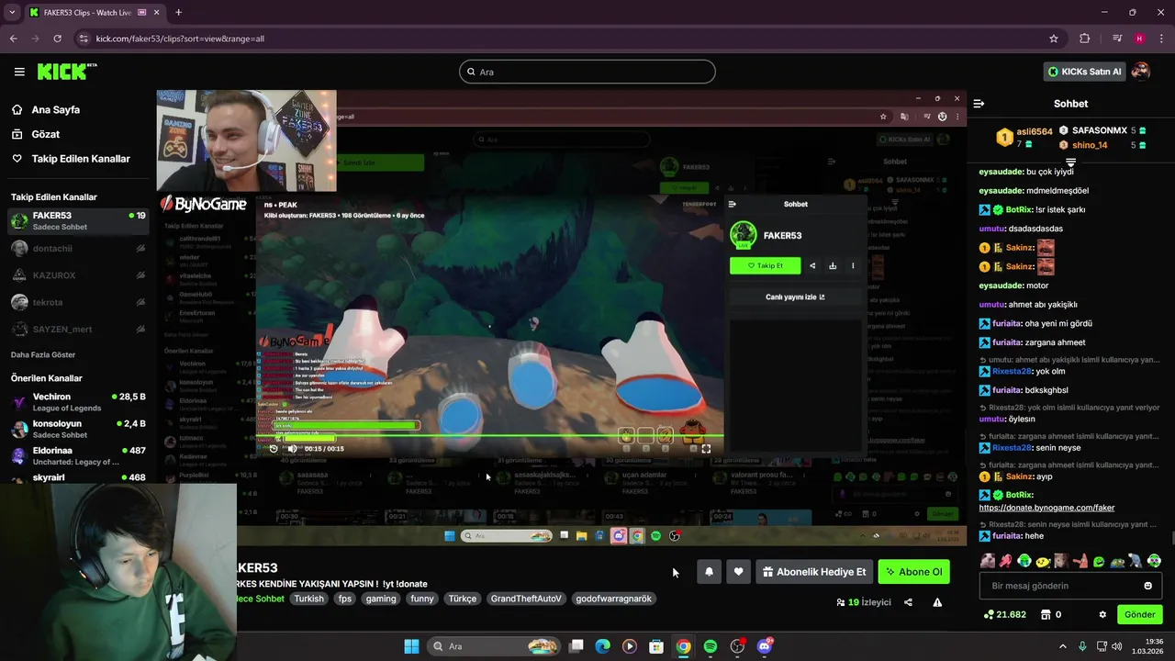Open the donate.bynogame.com/faker link
This screenshot has height=661, width=1175.
click(x=1046, y=508)
